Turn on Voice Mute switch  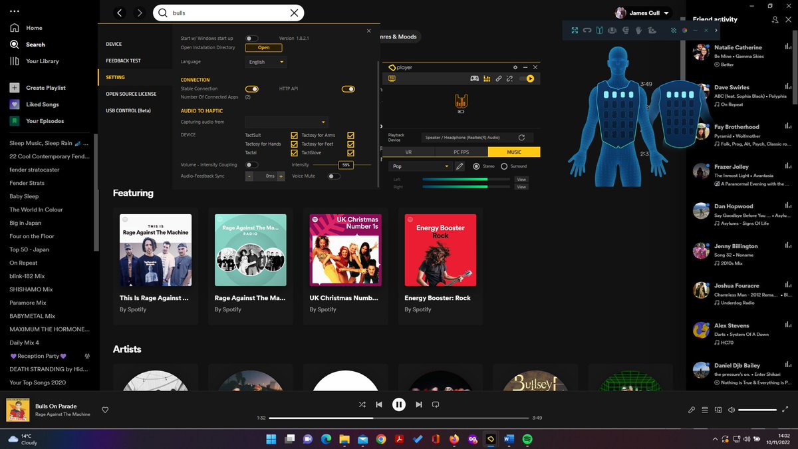(334, 176)
